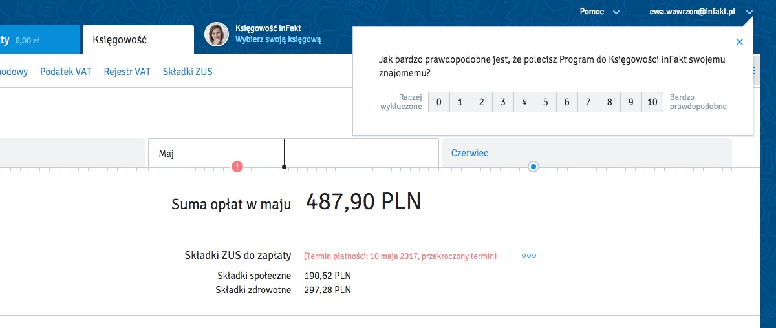Click the Składki ZUS do zapłaty heading
Image resolution: width=776 pixels, height=328 pixels.
click(238, 256)
